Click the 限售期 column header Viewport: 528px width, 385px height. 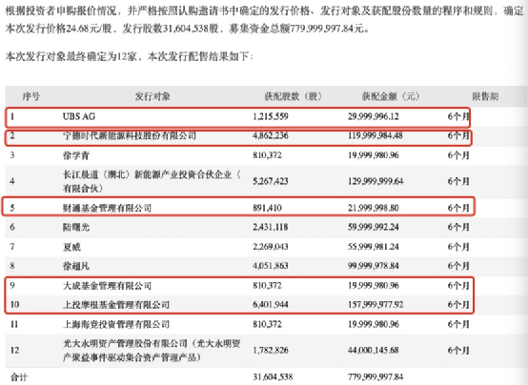click(x=485, y=96)
